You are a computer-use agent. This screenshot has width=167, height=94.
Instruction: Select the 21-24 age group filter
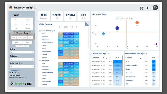click(14, 37)
